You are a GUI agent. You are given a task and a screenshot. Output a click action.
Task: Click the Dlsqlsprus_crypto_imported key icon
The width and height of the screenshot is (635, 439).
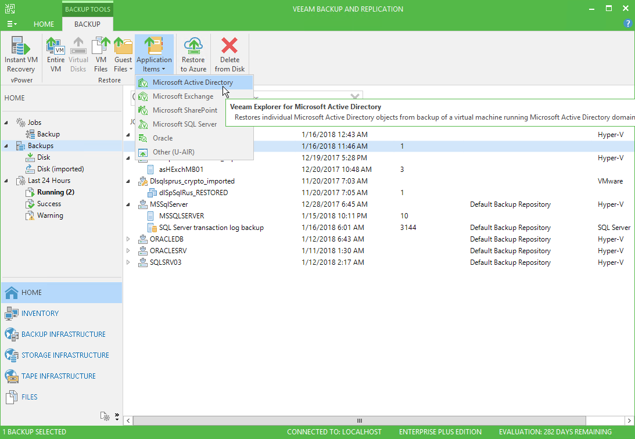coord(142,181)
